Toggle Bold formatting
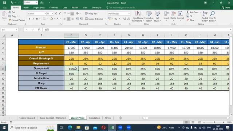This screenshot has width=233, height=131. 29,19
